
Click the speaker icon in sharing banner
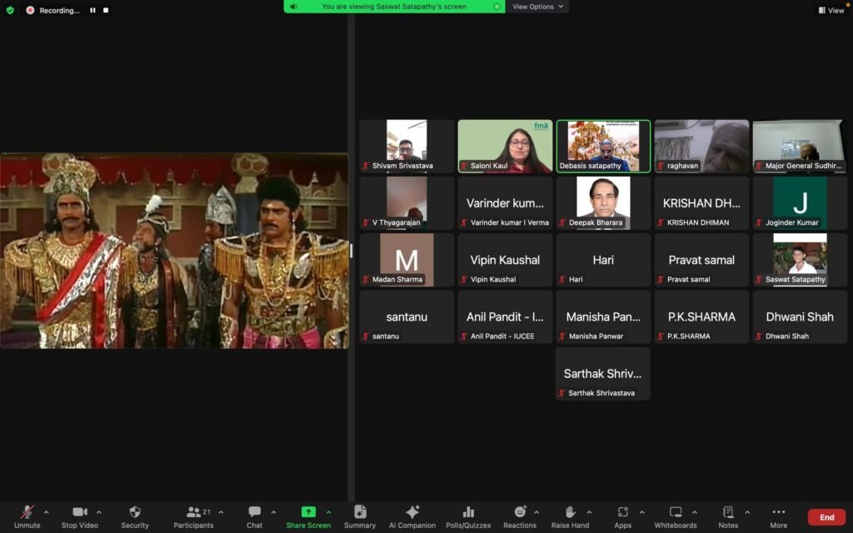[x=294, y=7]
